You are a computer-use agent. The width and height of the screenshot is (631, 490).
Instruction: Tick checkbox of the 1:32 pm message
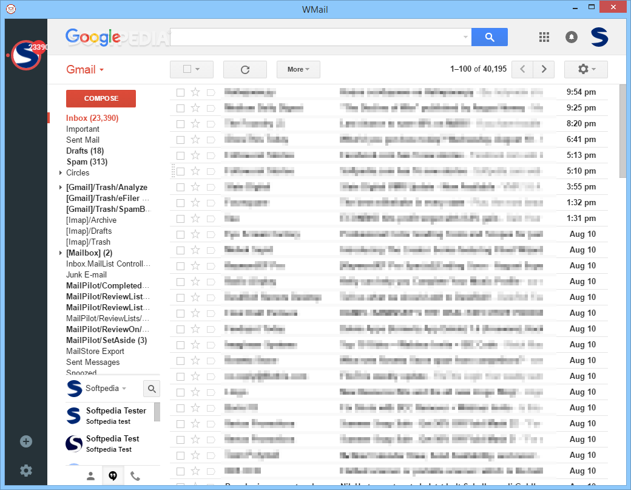click(180, 203)
